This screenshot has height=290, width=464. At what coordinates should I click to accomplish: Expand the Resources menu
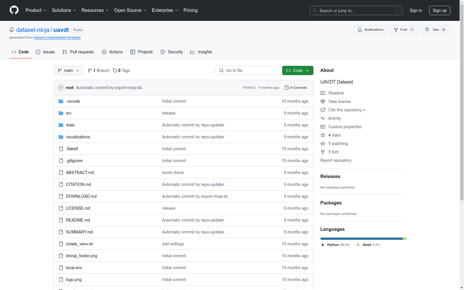click(x=95, y=10)
